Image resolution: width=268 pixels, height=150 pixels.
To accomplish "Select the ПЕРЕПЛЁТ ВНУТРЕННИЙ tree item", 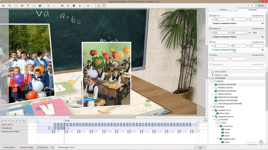I will tap(228, 97).
